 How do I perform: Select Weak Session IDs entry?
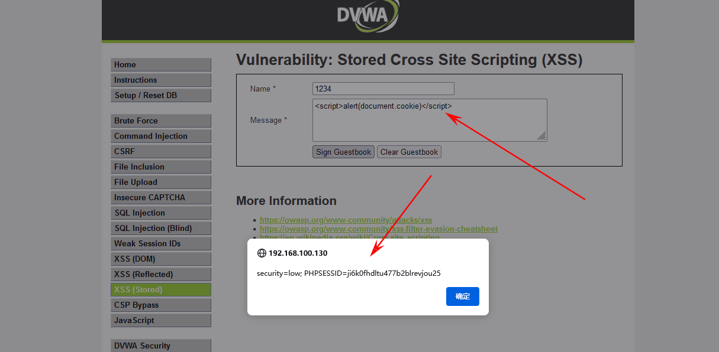click(161, 244)
